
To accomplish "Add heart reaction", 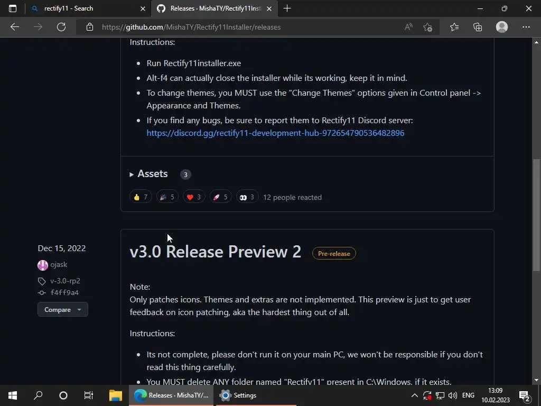I will click(x=194, y=197).
